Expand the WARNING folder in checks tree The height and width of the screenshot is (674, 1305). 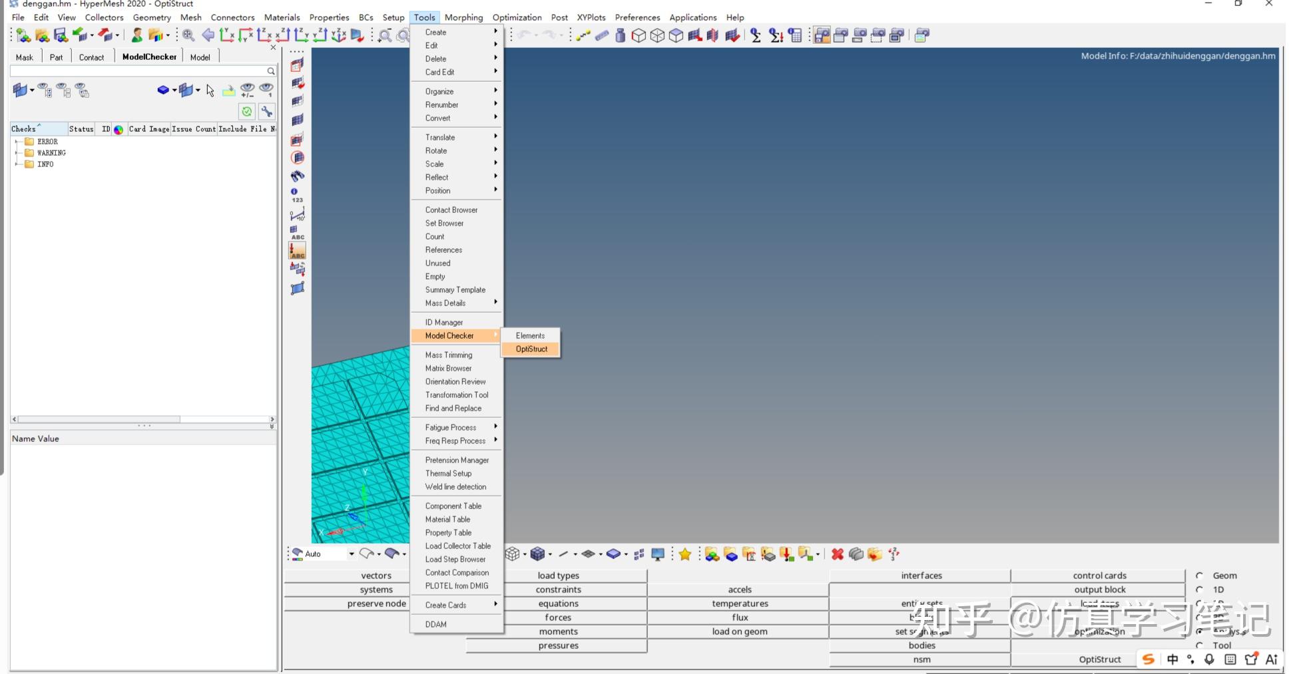16,153
